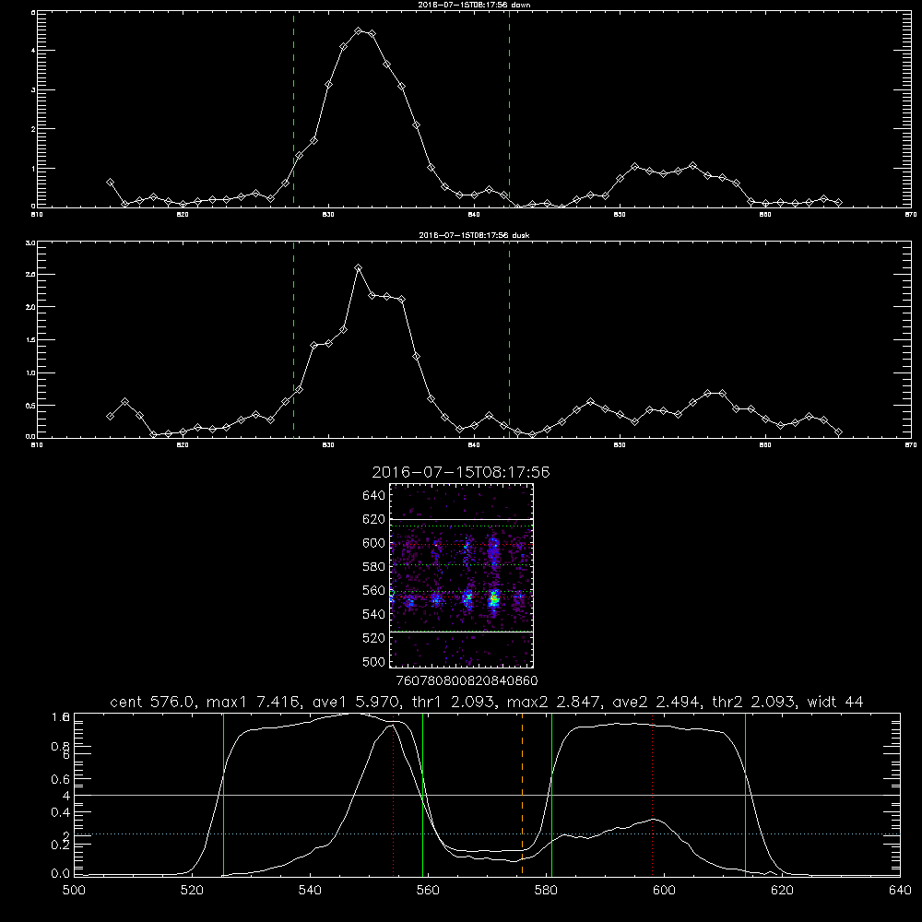Click left green dashed line in dawn plot

(x=293, y=110)
